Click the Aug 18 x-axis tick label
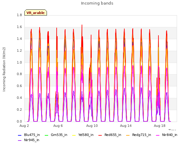 coord(160,126)
